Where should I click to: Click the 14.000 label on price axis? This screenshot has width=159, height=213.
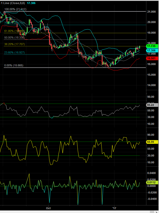tap(151, 85)
